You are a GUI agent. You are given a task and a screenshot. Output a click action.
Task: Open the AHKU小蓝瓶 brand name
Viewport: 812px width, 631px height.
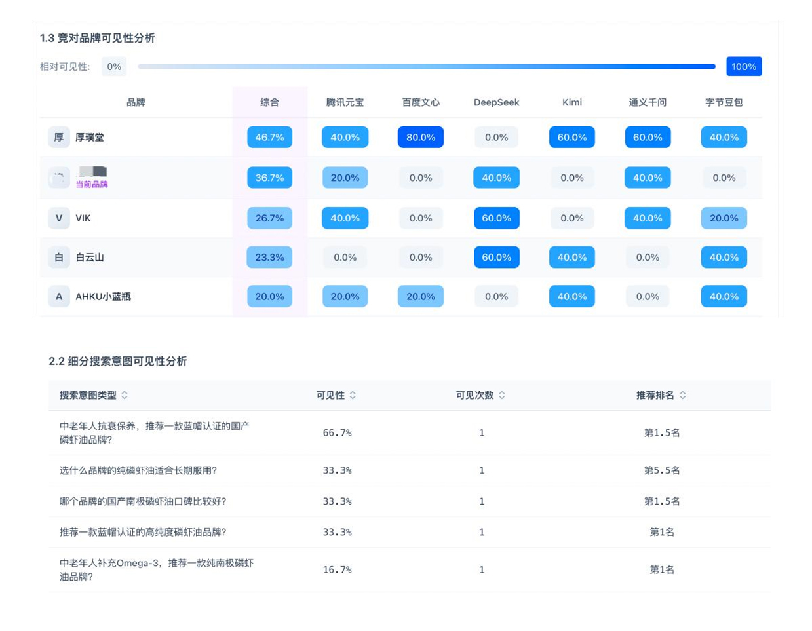[x=103, y=297]
